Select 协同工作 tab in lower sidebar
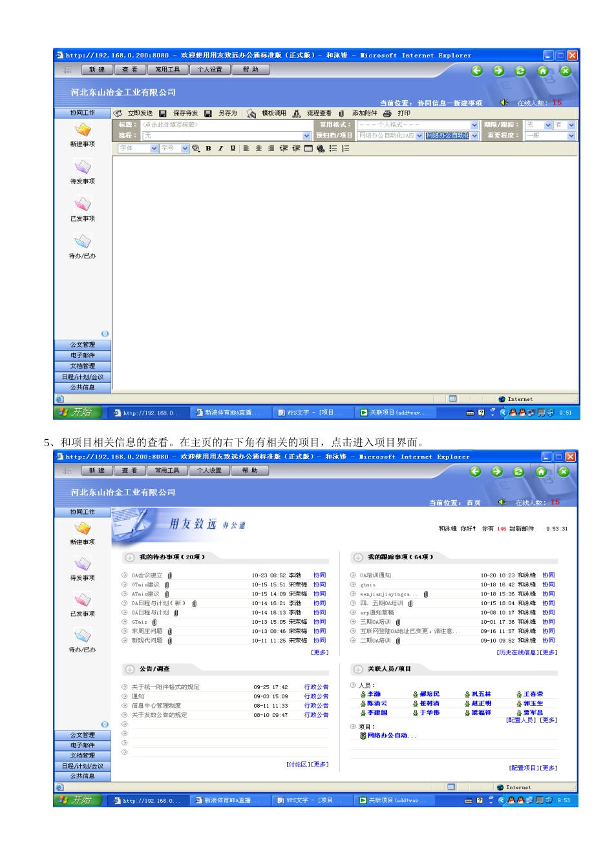614x868 pixels. point(83,512)
